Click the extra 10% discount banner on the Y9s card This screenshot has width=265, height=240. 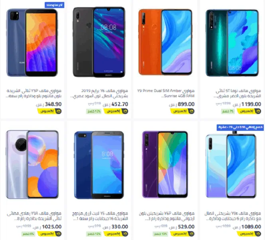coord(240,127)
